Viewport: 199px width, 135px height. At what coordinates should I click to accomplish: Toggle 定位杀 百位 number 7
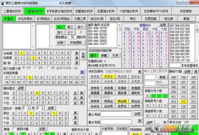click(x=54, y=113)
